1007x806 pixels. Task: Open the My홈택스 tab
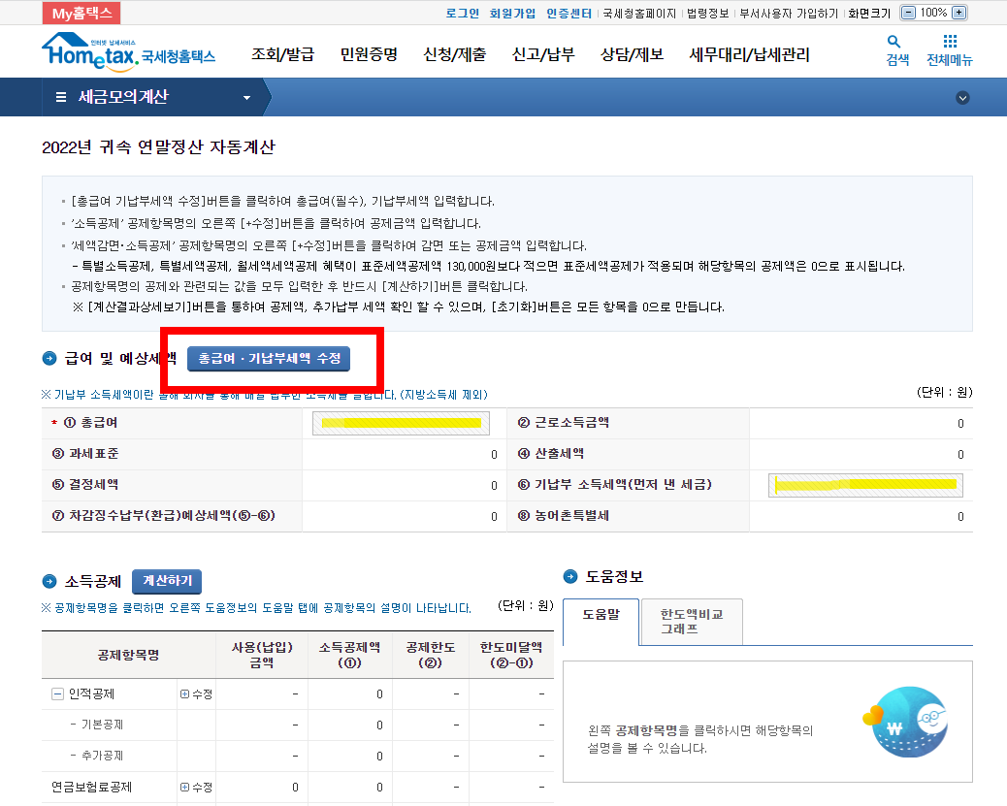click(x=81, y=13)
